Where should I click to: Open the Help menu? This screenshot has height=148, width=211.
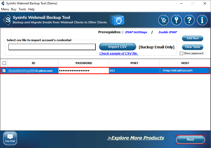point(31,9)
